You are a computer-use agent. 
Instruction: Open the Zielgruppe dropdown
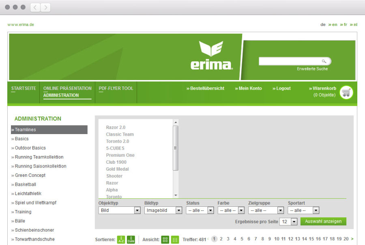point(266,210)
